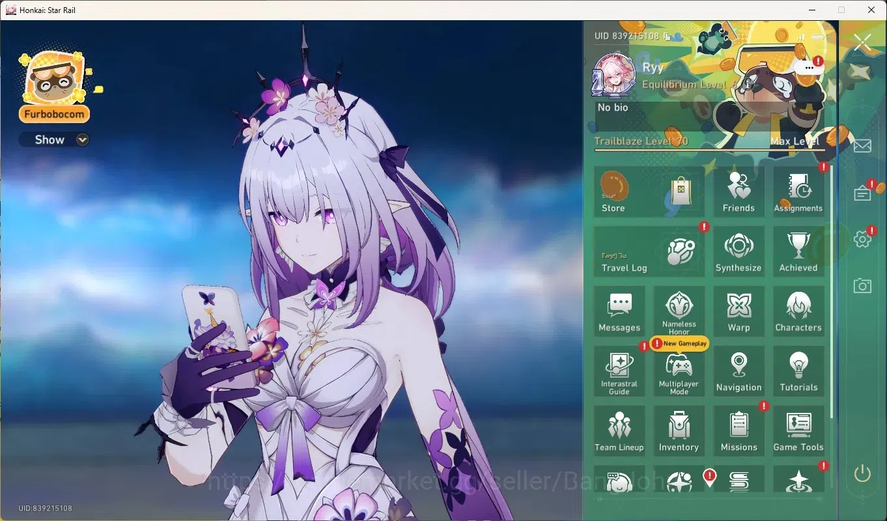Open the Assignments tile
The height and width of the screenshot is (521, 887).
coord(798,191)
